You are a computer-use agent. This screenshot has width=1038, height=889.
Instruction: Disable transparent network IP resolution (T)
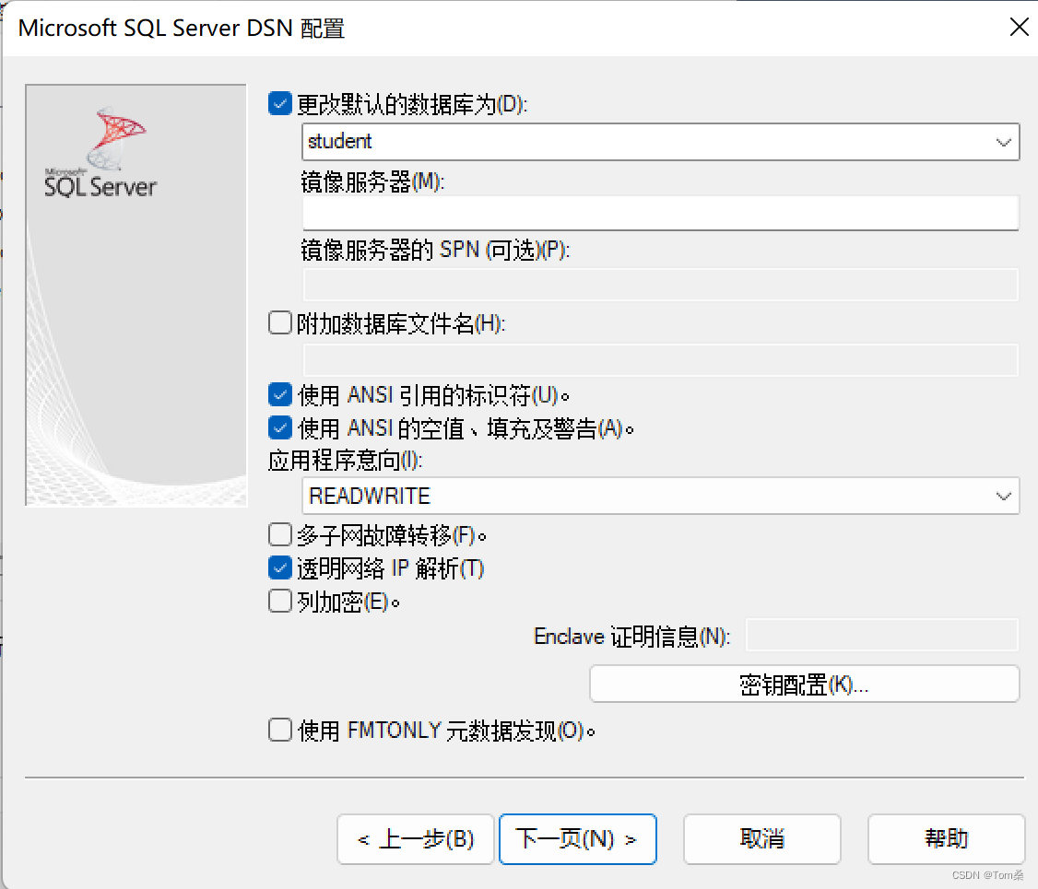280,567
